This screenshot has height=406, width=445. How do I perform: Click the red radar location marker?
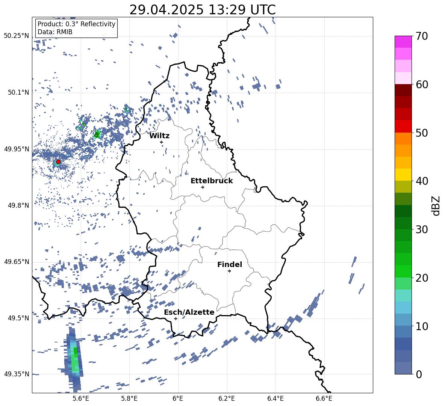[x=58, y=162]
